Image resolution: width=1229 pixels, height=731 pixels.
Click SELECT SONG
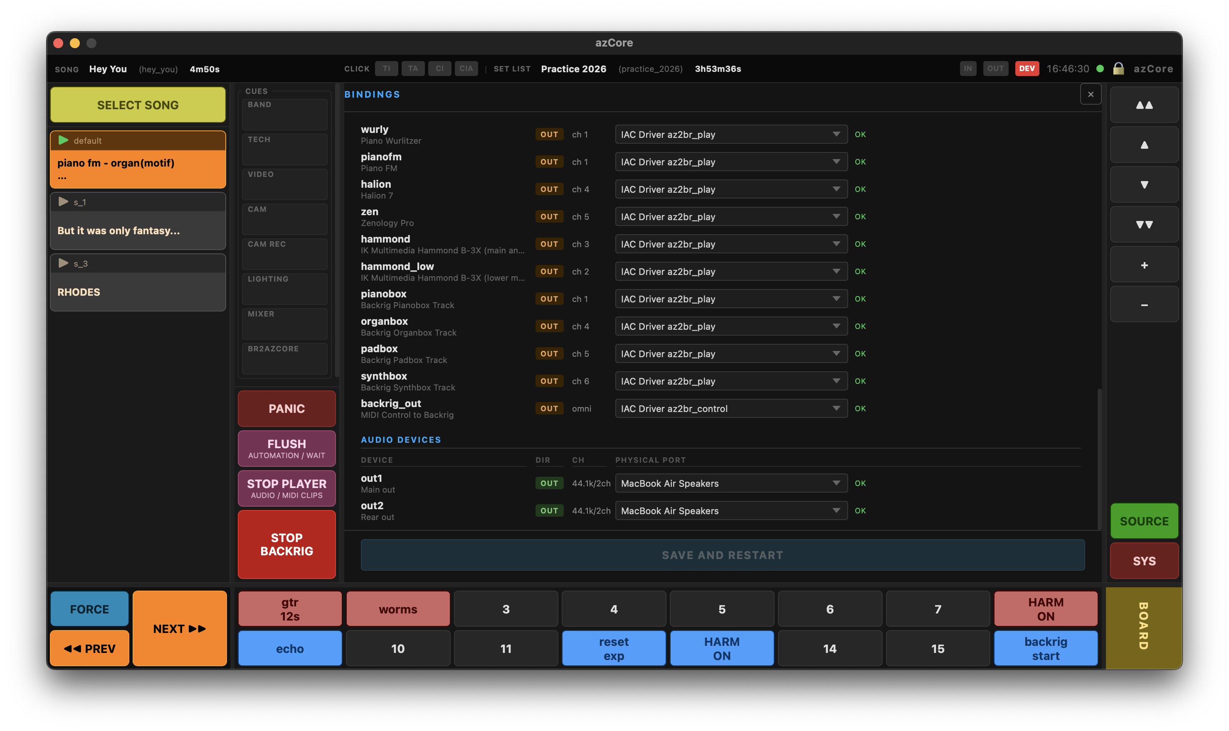(138, 104)
